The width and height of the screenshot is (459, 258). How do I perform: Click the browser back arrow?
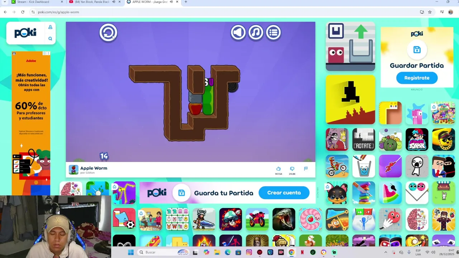point(5,12)
